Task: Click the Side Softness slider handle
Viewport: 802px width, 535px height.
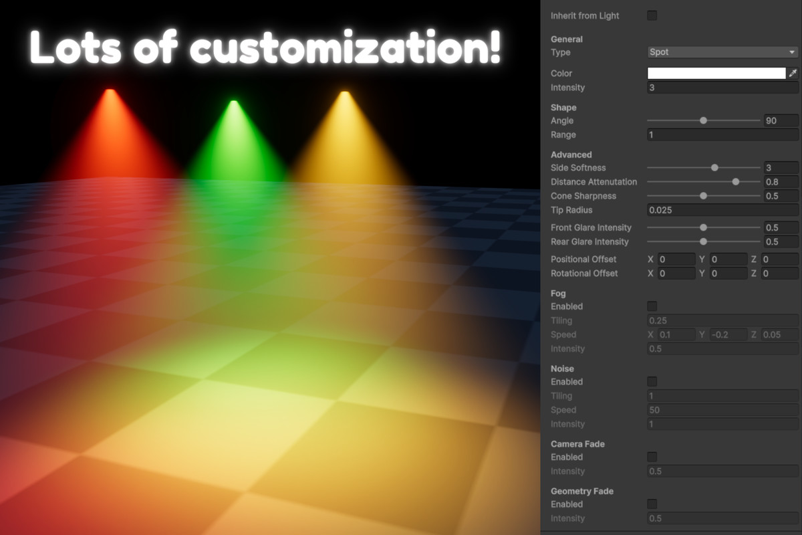Action: [715, 167]
